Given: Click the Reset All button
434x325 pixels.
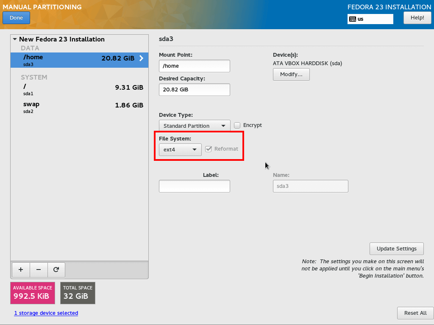Looking at the screenshot, I should tap(415, 313).
